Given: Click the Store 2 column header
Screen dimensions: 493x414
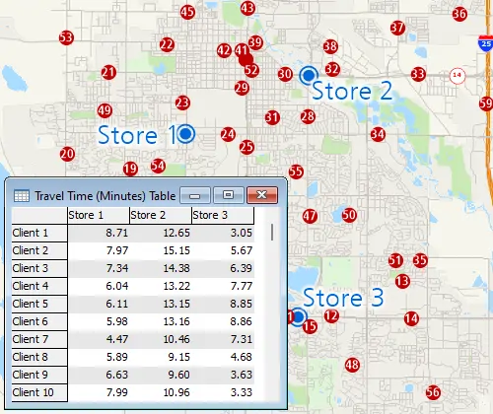Looking at the screenshot, I should (161, 215).
